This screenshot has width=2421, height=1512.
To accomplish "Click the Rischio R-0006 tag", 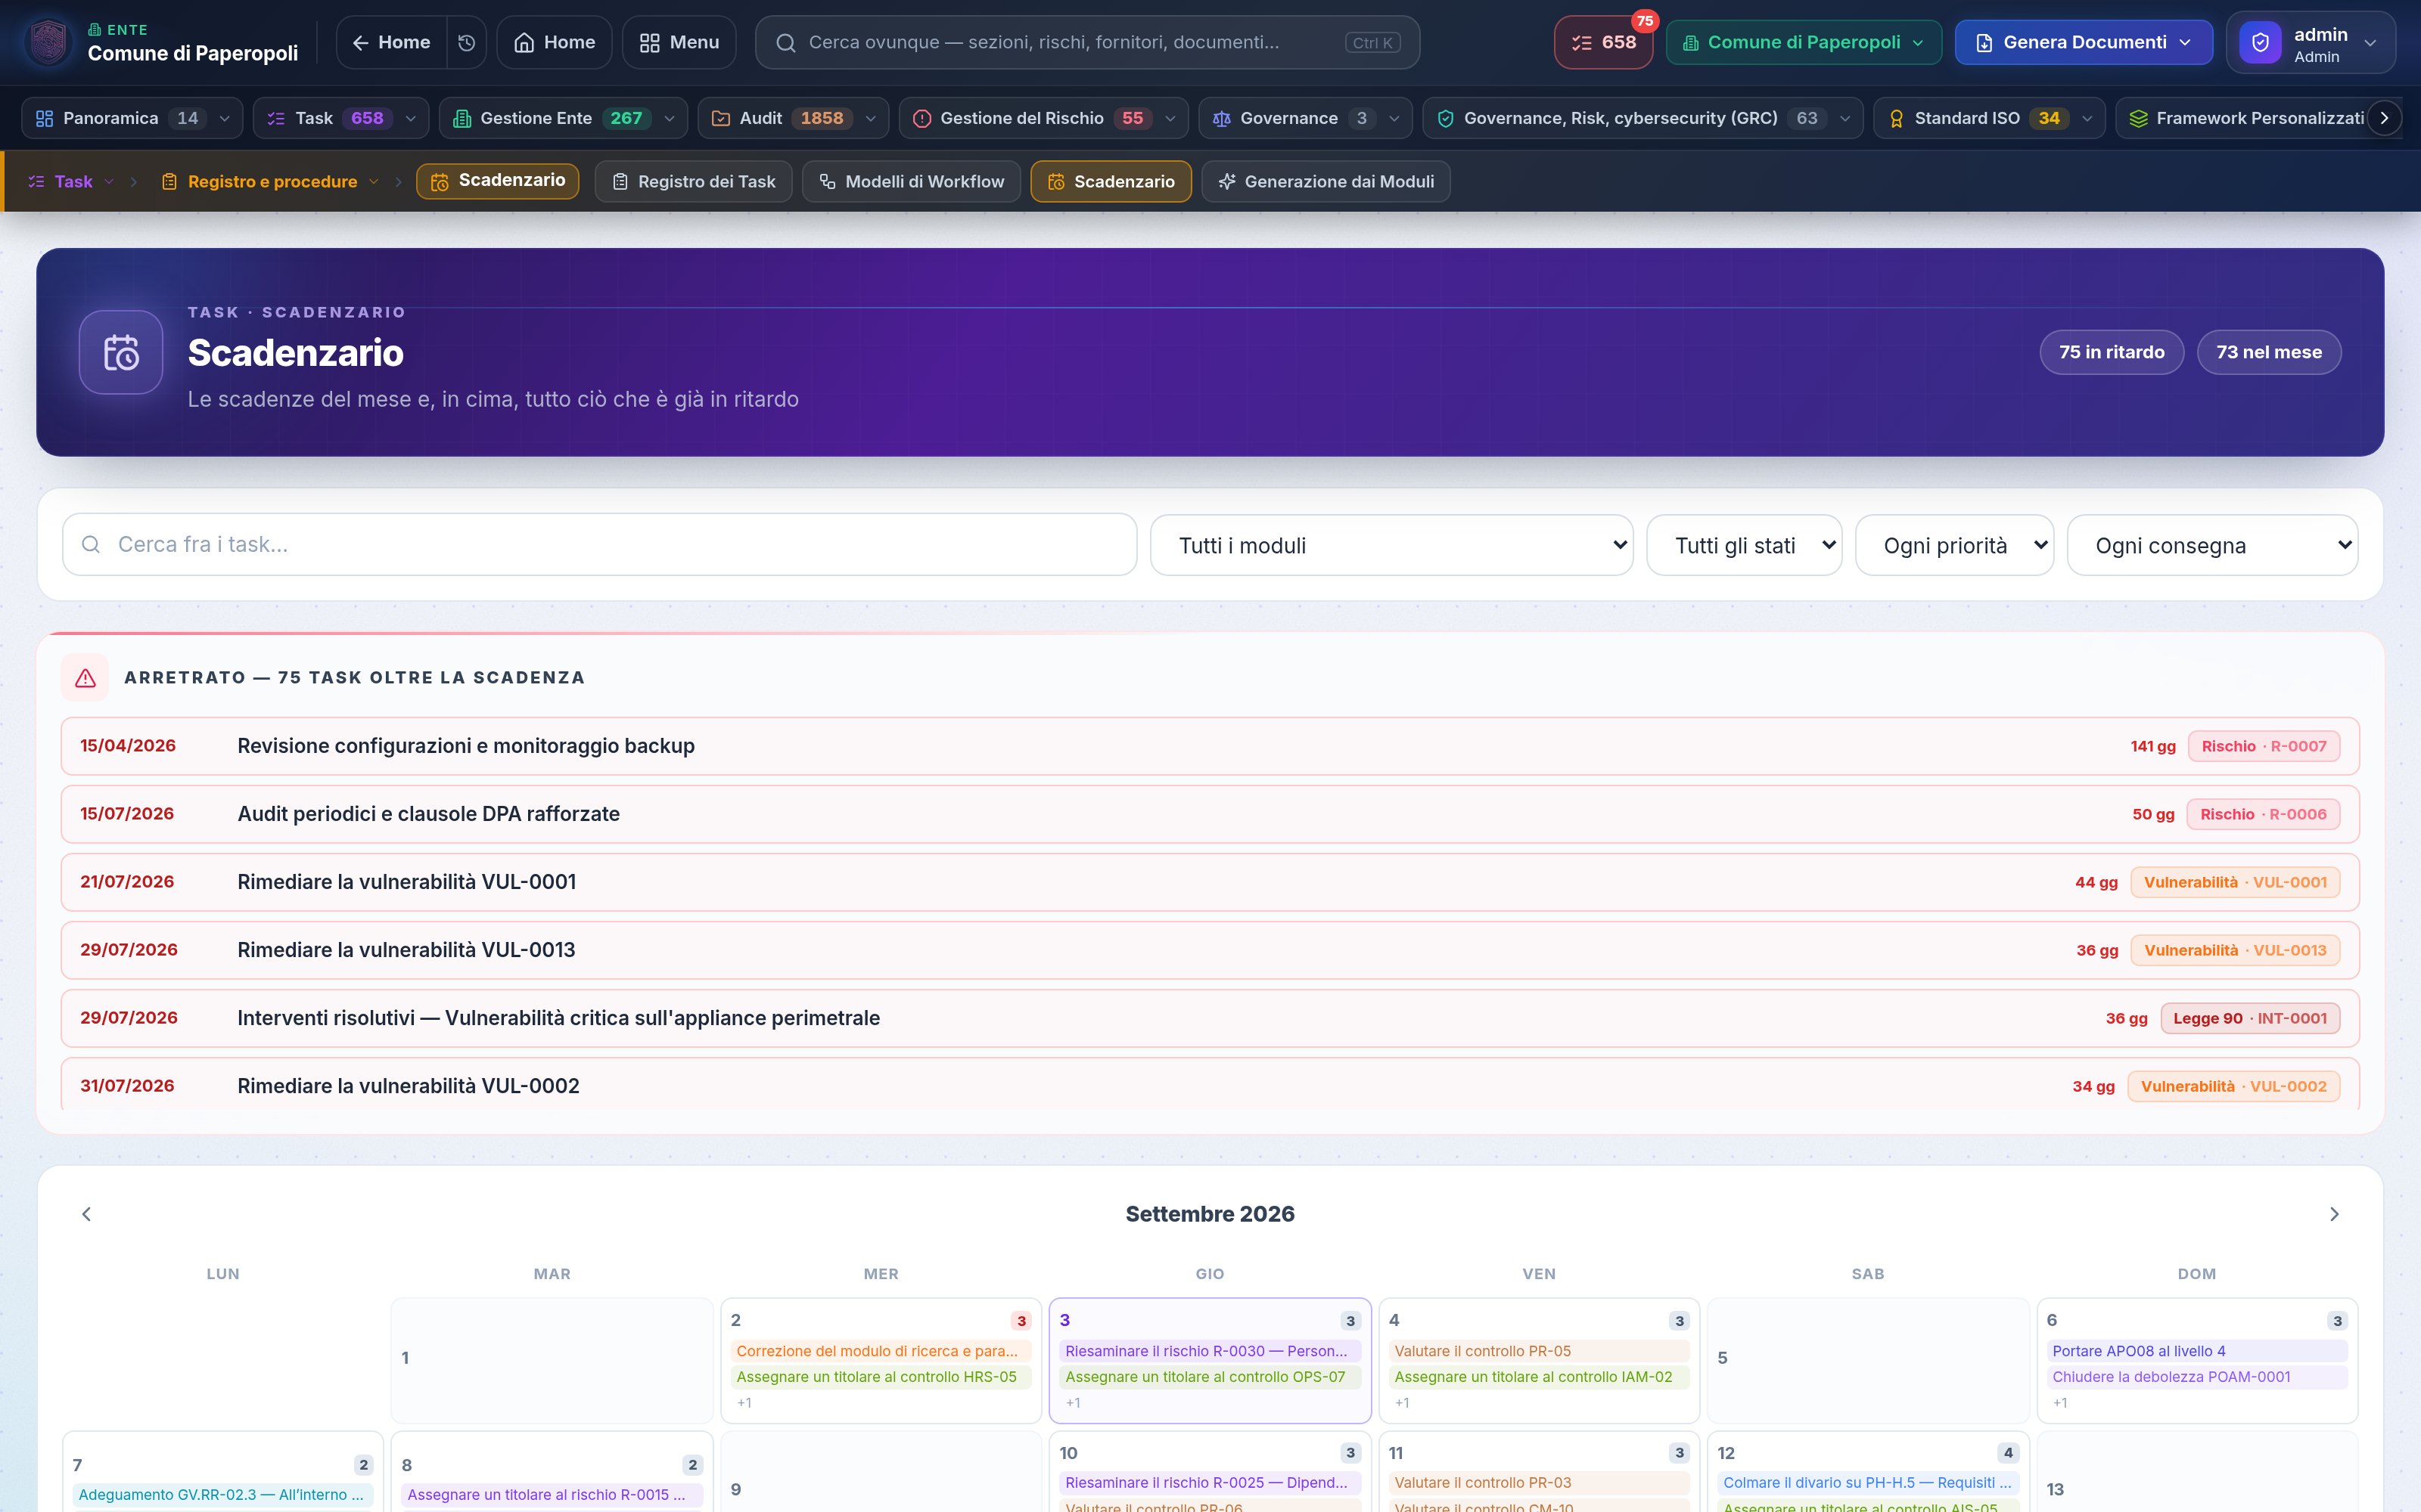I will 2262,814.
